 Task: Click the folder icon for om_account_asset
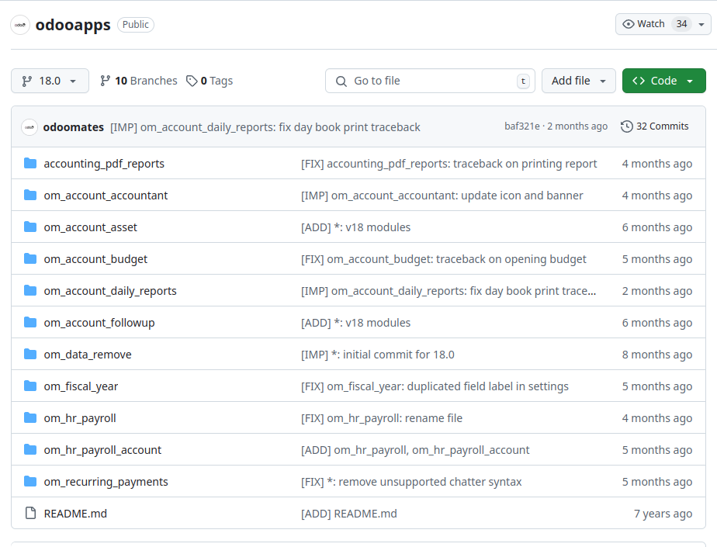[x=30, y=227]
